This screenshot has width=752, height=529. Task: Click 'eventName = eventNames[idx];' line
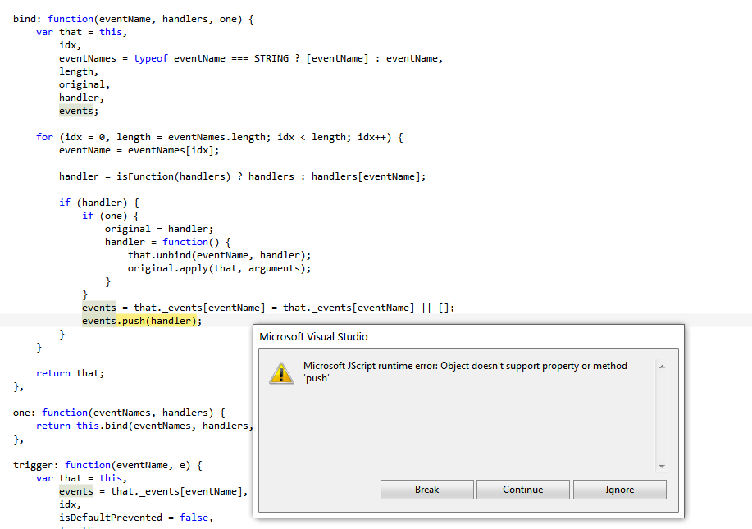click(139, 150)
